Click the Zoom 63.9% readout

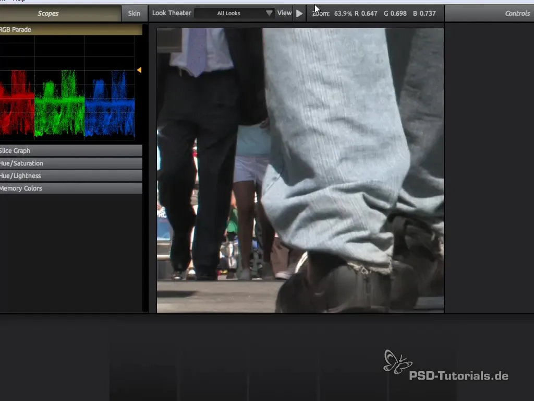tap(332, 13)
